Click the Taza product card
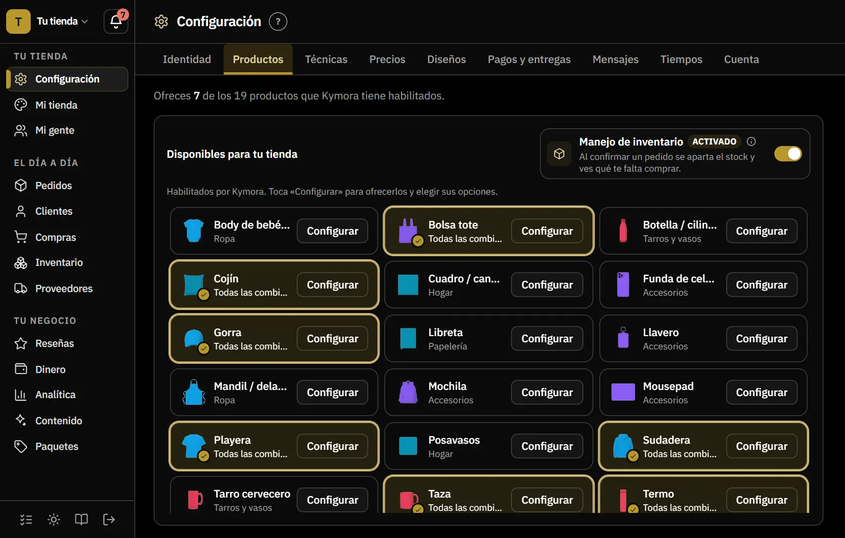845x538 pixels. coord(489,495)
